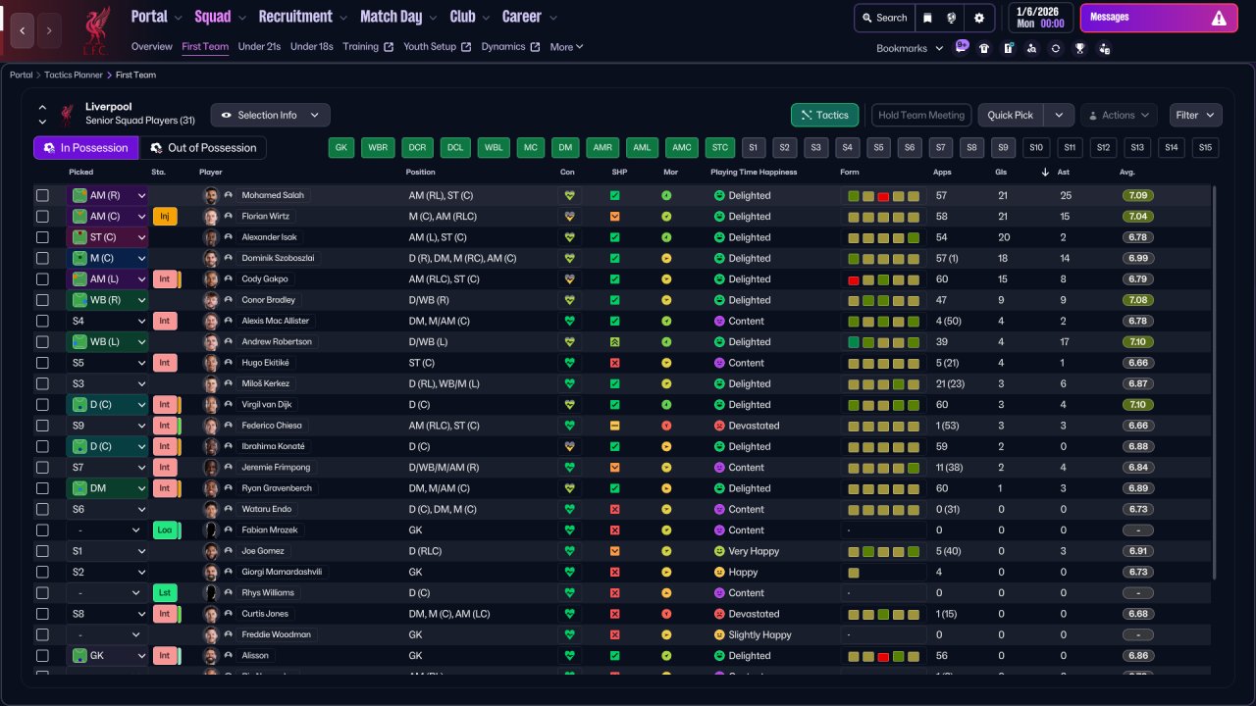Click the sort arrow beside the Gls column
The image size is (1256, 706).
[1045, 173]
